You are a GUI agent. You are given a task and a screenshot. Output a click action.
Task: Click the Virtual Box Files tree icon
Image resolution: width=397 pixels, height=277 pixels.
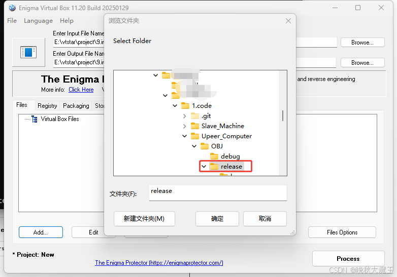click(35, 119)
